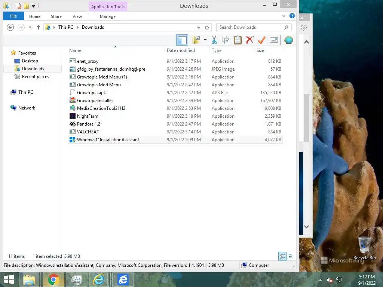Open This PC in the navigation pane

22,92
